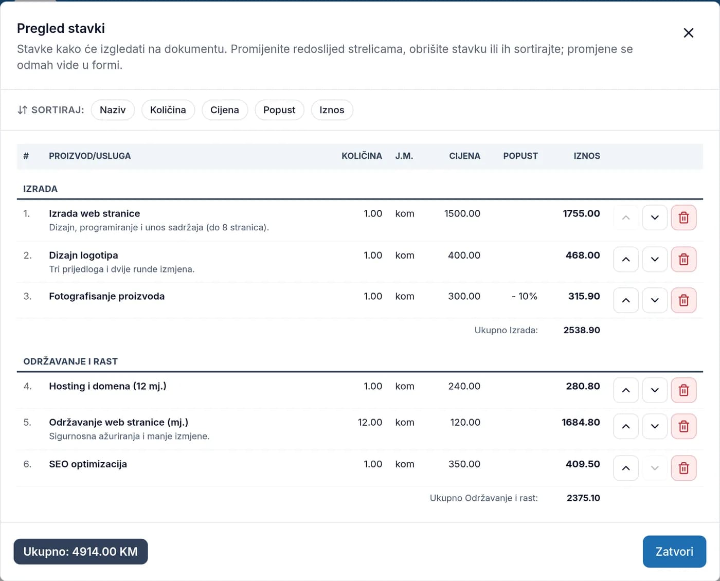The width and height of the screenshot is (720, 581).
Task: Click the subtotal 2375.10
Action: pyautogui.click(x=583, y=498)
